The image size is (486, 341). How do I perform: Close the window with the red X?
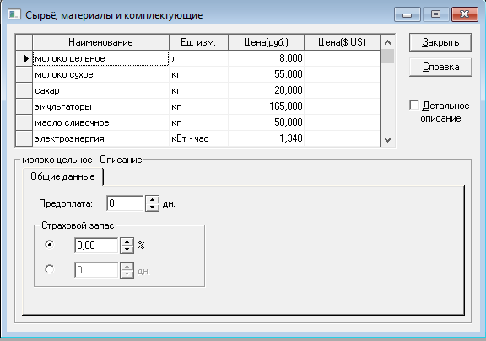(465, 14)
